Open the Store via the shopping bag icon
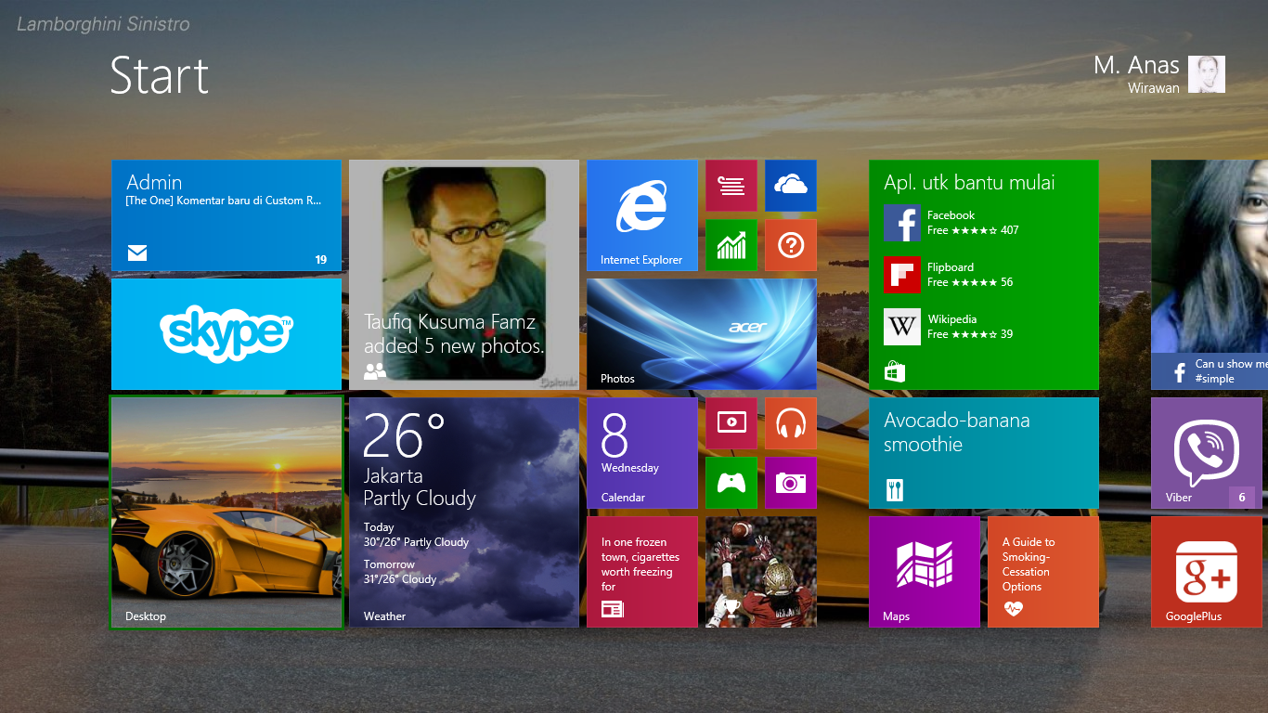The width and height of the screenshot is (1268, 713). pos(894,370)
